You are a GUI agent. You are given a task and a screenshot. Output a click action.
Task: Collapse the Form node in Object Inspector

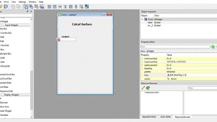142,19
